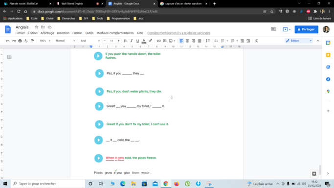The width and height of the screenshot is (334, 188).
Task: Open the Aide menu
Action: [140, 33]
